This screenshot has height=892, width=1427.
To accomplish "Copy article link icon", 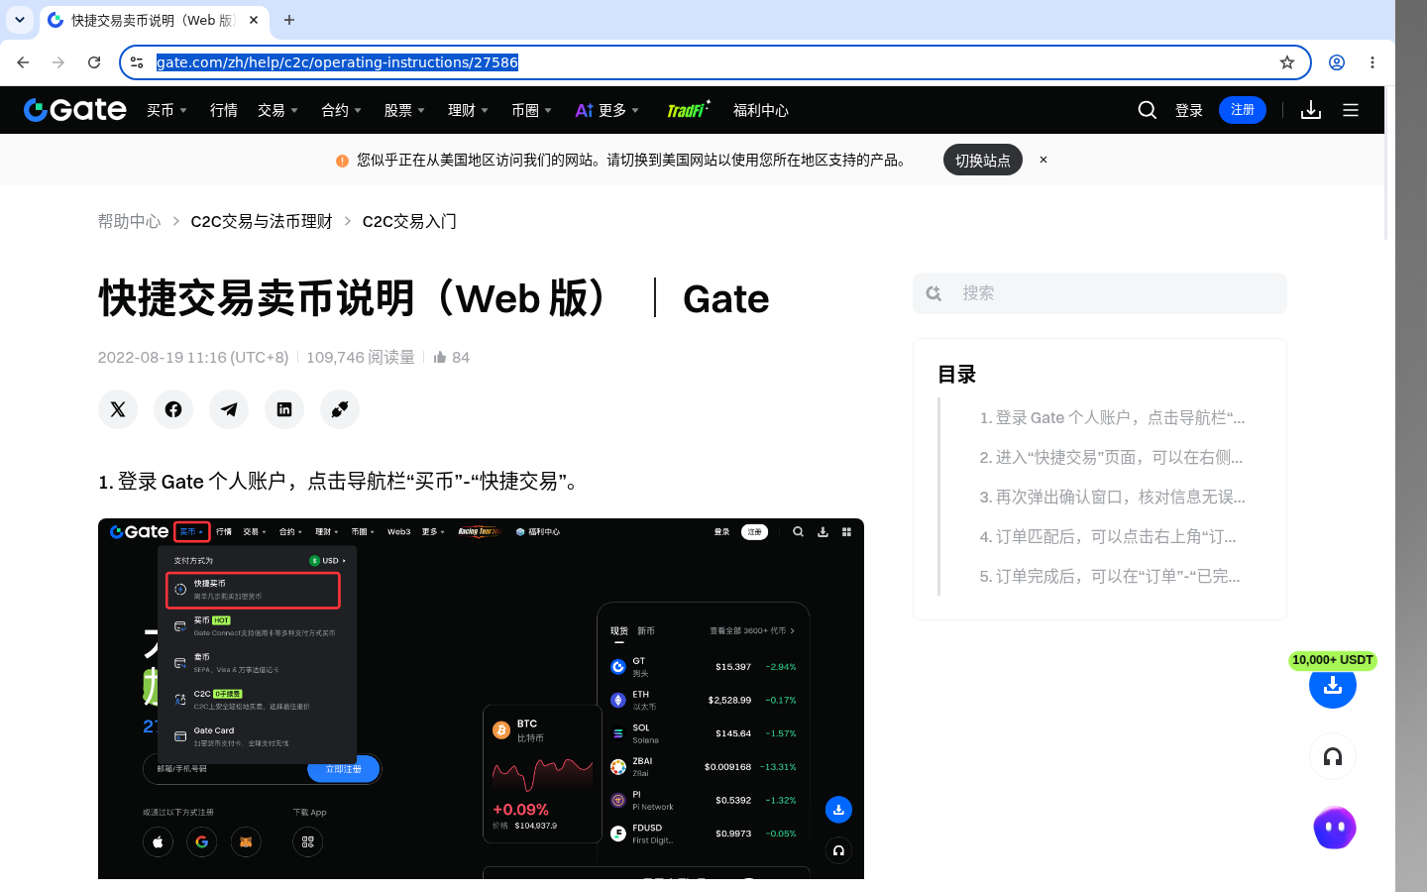I will (x=340, y=409).
